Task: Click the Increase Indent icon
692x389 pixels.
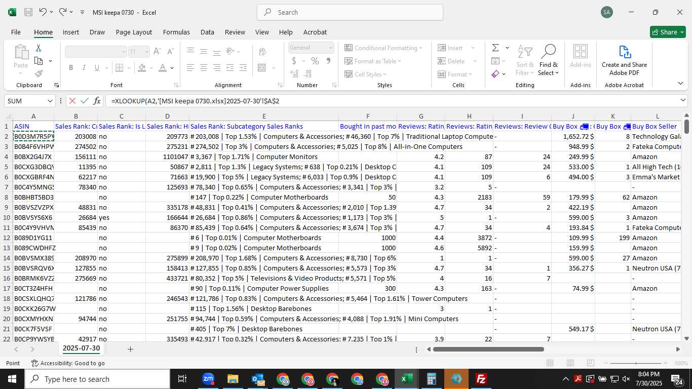Action: point(243,67)
